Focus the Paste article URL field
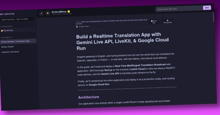The height and width of the screenshot is (115, 220). point(179,9)
